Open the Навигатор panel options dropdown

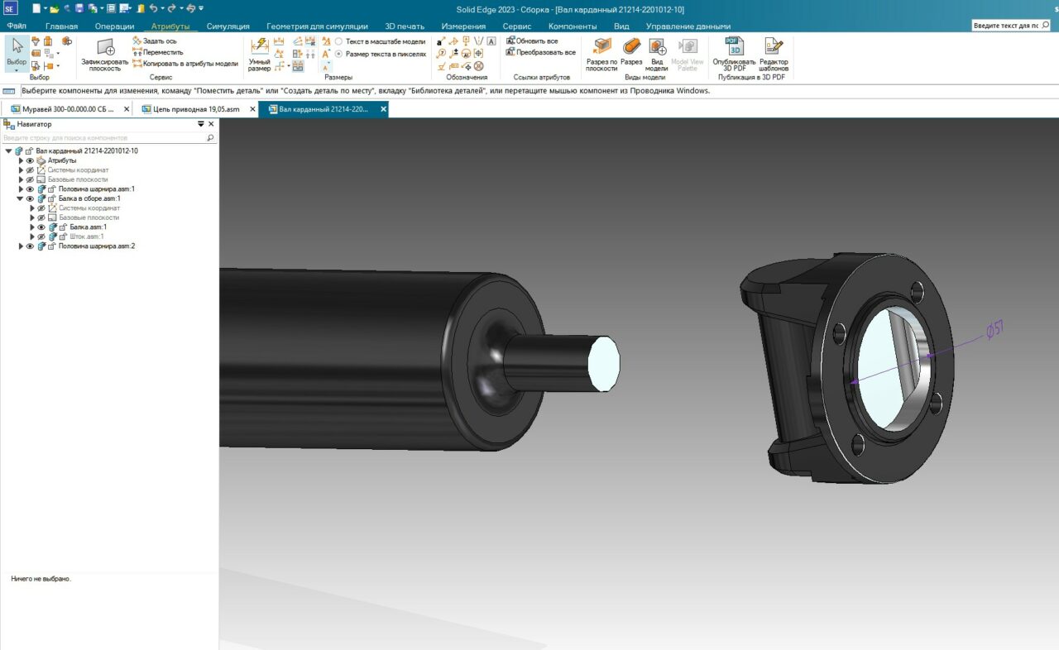point(200,124)
